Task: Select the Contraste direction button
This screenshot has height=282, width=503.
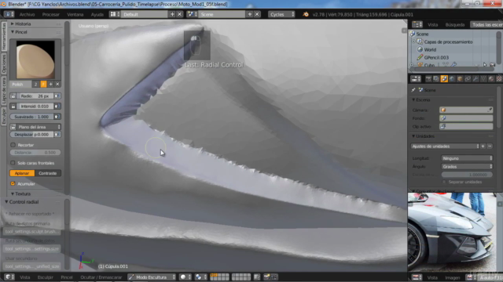Action: [x=47, y=173]
